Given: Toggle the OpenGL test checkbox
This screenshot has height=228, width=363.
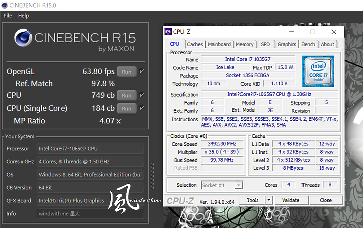Looking at the screenshot, I should (142, 71).
